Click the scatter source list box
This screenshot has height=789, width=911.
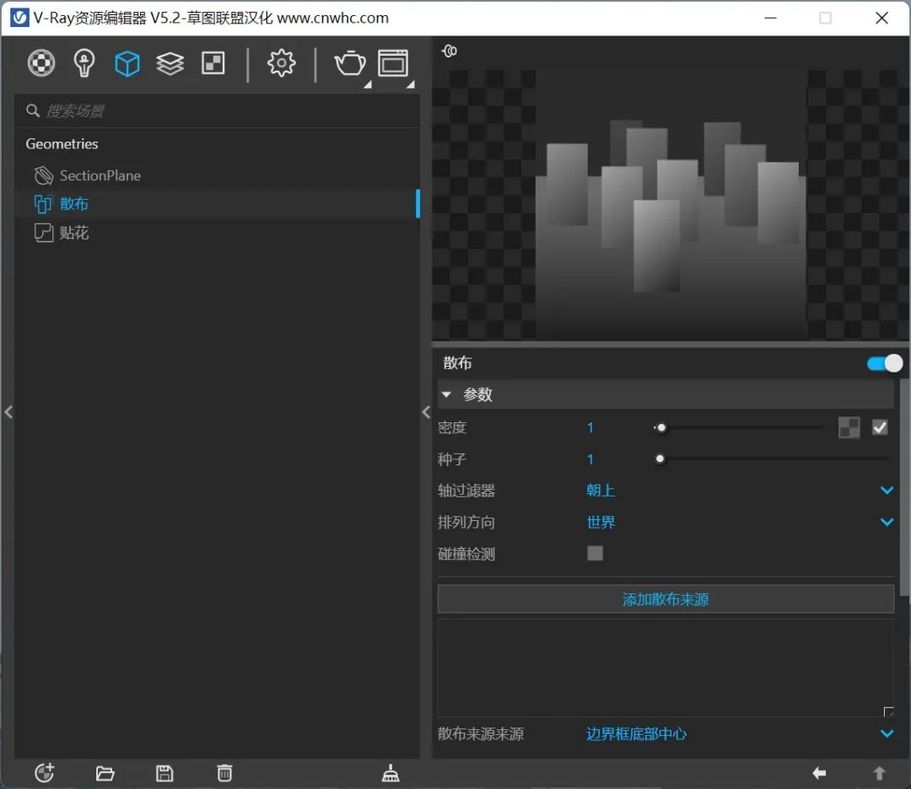click(x=666, y=668)
